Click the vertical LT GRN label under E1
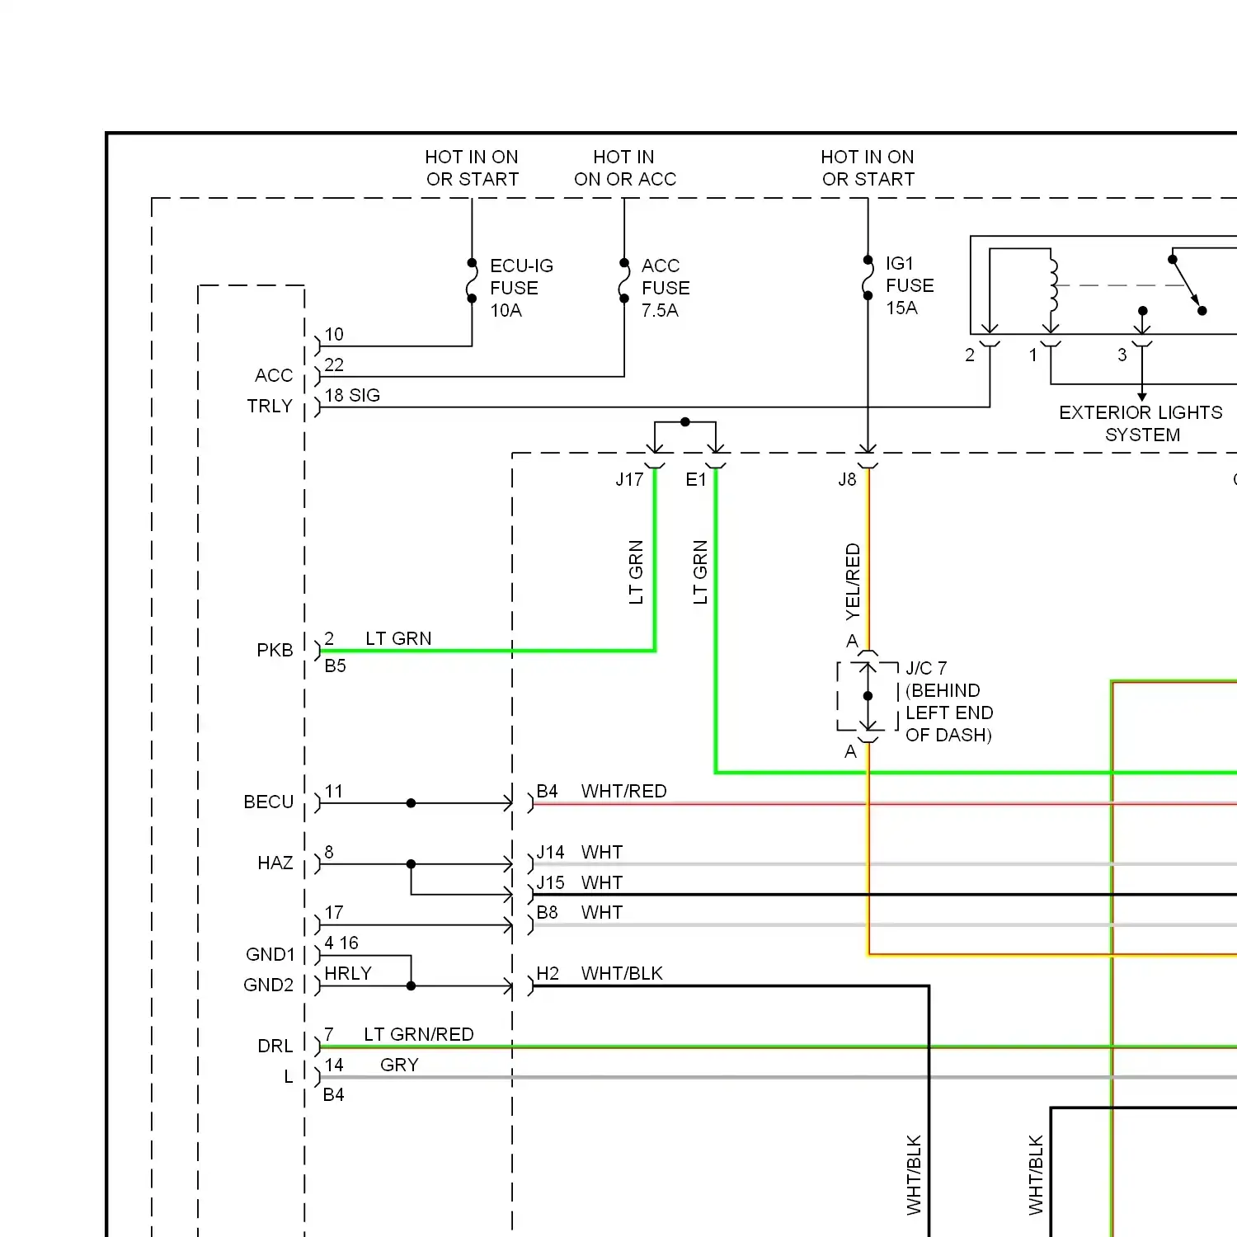The image size is (1237, 1237). 700,572
